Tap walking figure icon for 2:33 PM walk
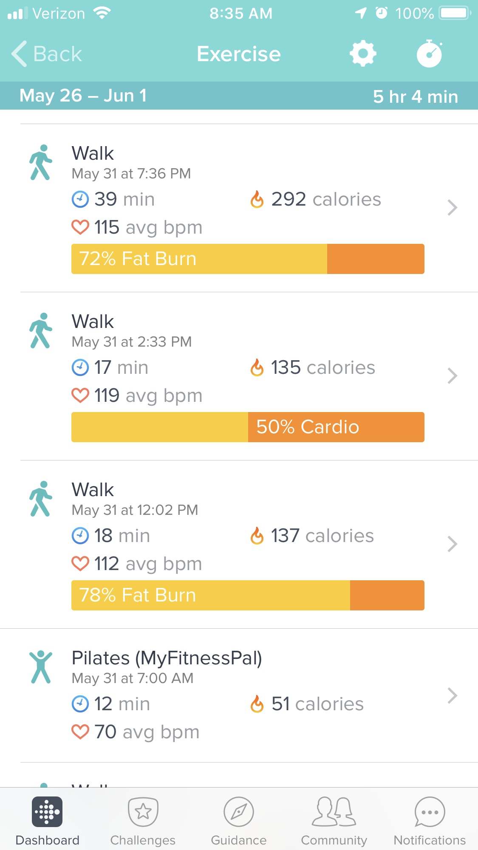This screenshot has height=850, width=478. 41,331
